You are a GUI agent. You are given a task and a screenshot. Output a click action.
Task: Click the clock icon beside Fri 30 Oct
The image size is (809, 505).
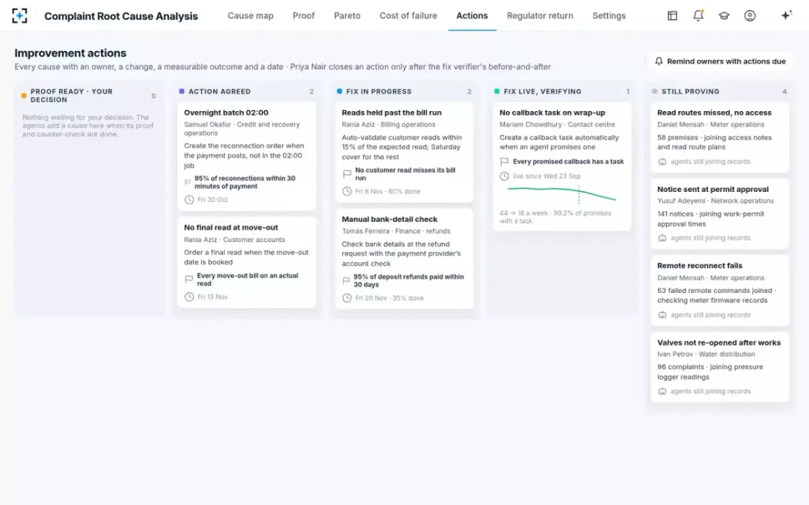point(189,200)
